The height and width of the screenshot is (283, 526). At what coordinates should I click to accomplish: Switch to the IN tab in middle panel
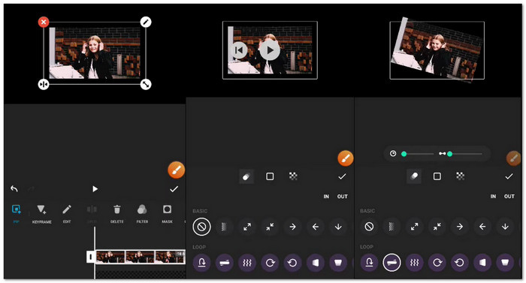326,197
